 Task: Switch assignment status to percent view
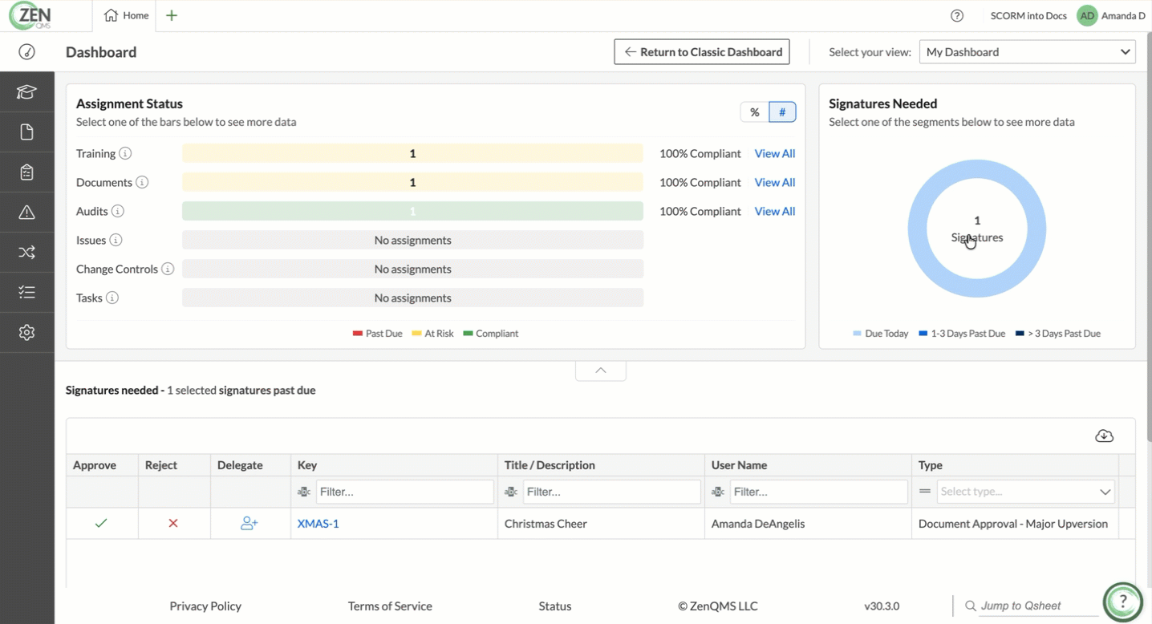tap(754, 112)
